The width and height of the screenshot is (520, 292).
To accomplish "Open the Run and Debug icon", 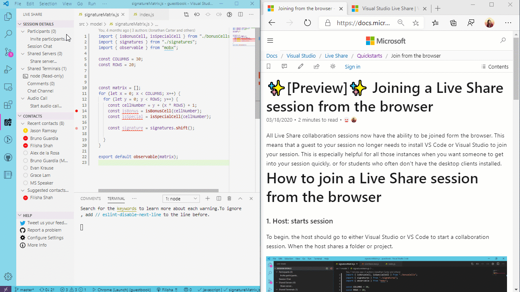I will (x=8, y=69).
